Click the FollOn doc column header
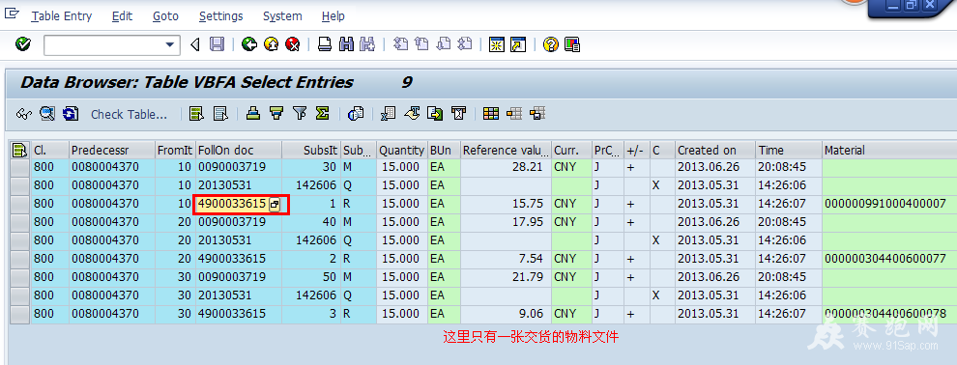The width and height of the screenshot is (957, 365). click(x=239, y=150)
